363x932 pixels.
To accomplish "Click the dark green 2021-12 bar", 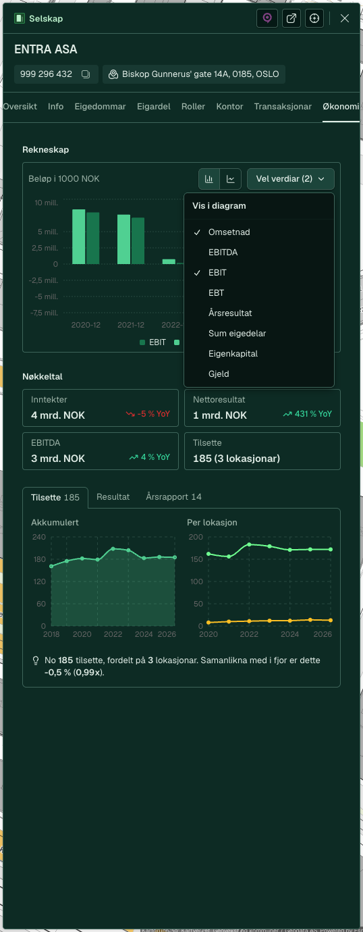I will 138,241.
